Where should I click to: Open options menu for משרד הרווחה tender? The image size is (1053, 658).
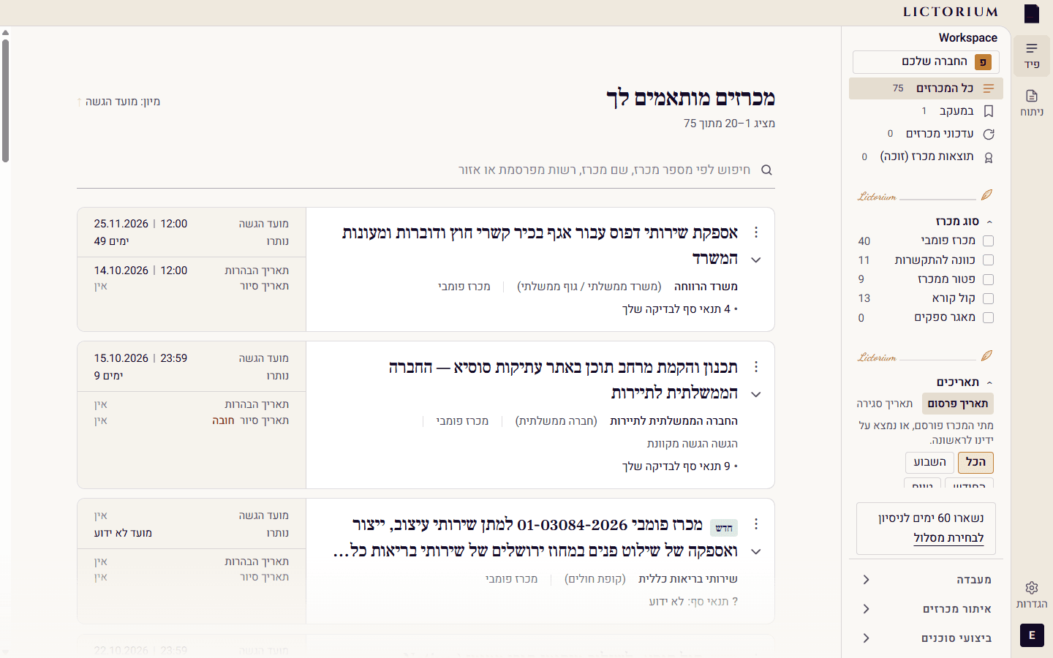point(756,232)
